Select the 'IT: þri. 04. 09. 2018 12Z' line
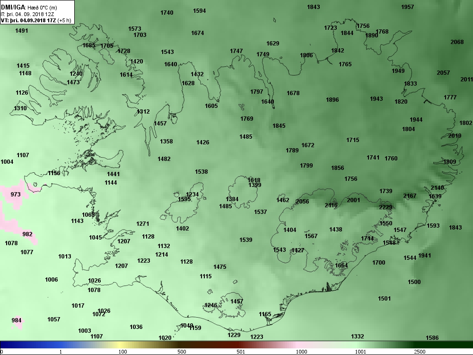Screen dimensions: 473x355 point(27,14)
